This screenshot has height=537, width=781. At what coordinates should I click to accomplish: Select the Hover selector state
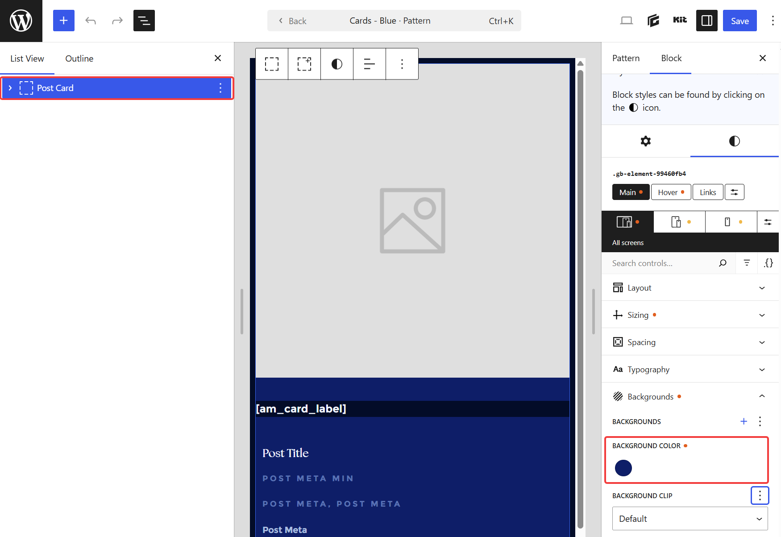click(671, 192)
